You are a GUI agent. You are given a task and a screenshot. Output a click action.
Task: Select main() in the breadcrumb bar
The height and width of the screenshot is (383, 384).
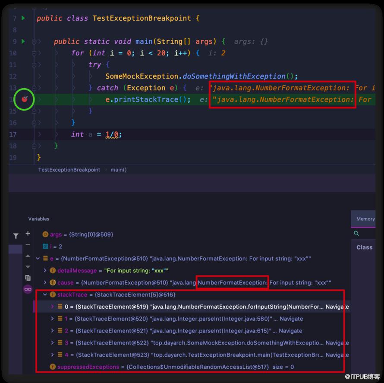point(119,170)
